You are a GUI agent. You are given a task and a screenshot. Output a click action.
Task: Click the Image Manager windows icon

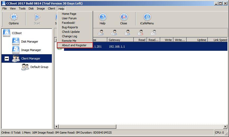[16, 50]
